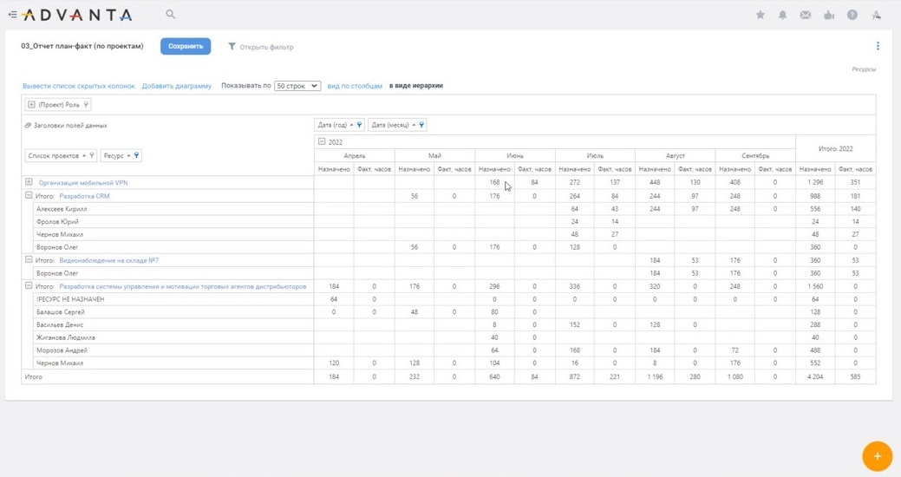Click Добавить диаграмму link

pos(177,86)
